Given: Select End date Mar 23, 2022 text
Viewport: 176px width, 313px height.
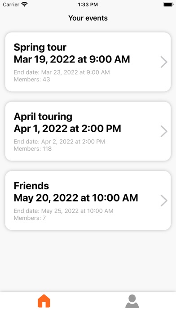Looking at the screenshot, I should point(62,72).
